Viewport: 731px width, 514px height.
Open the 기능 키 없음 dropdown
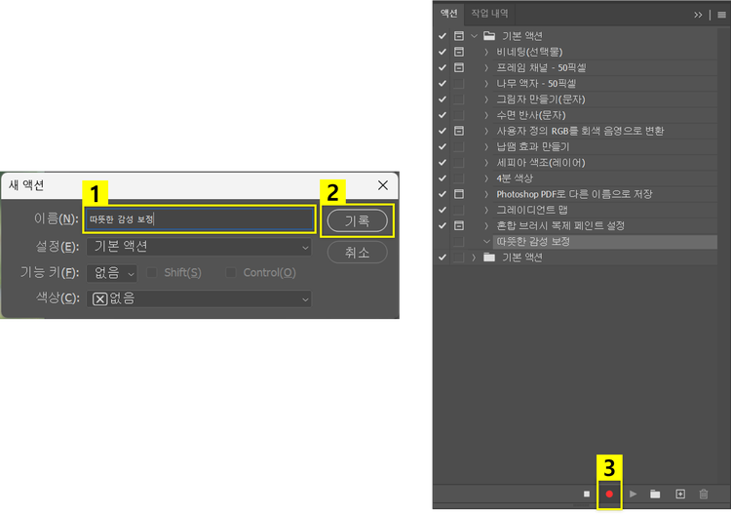[112, 273]
